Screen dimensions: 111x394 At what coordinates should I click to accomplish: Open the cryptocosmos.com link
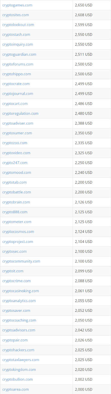(x=18, y=232)
